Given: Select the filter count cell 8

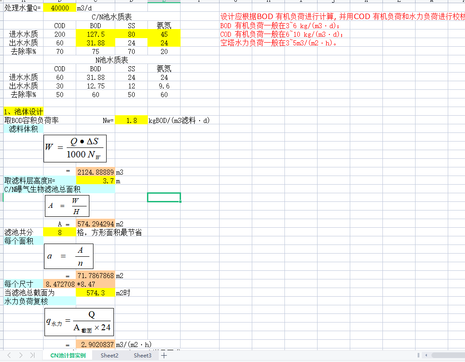Looking at the screenshot, I should 59,232.
